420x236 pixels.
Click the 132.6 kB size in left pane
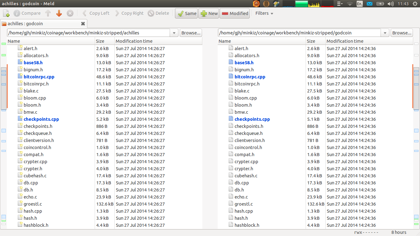click(105, 204)
